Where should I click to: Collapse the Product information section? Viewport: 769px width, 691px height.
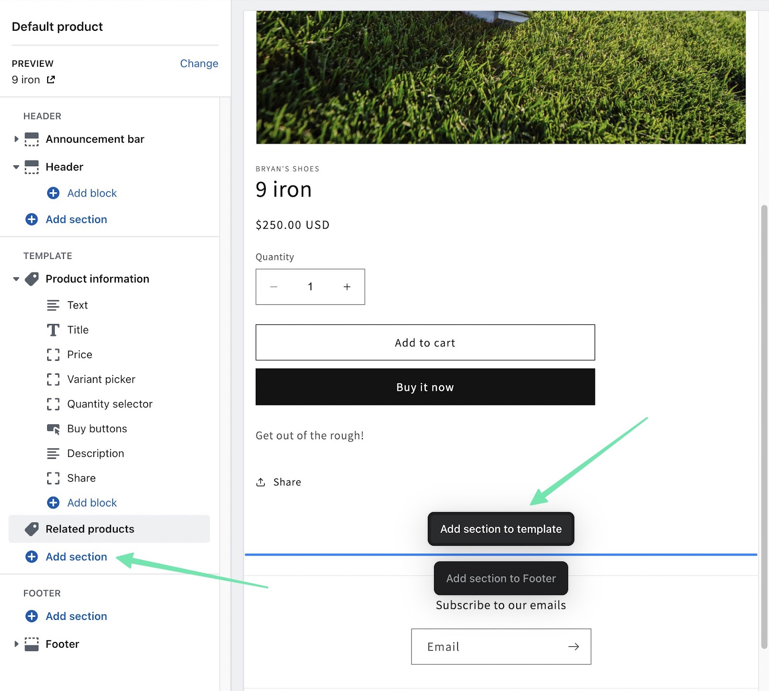click(16, 279)
